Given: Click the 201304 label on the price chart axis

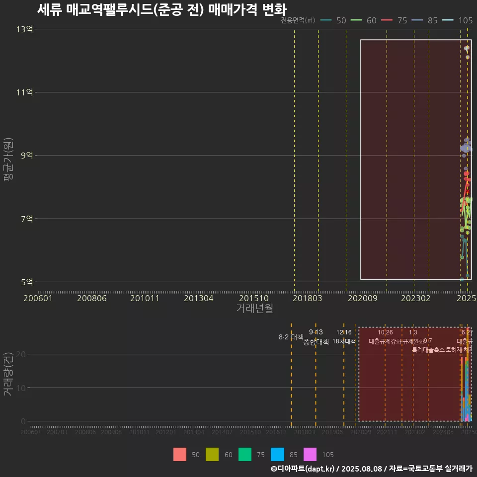Looking at the screenshot, I should point(199,298).
